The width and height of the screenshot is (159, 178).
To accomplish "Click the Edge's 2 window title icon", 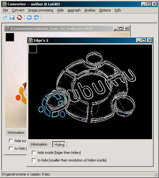I will [31, 40].
